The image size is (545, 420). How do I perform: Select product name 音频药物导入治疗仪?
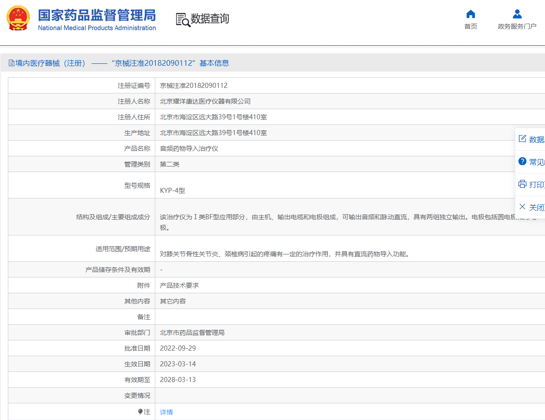[189, 148]
